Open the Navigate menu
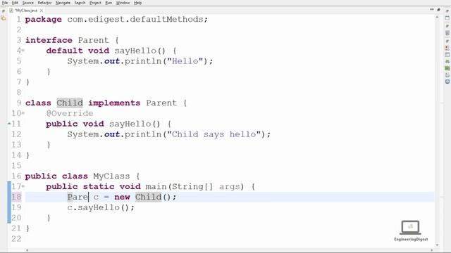The image size is (451, 253). pyautogui.click(x=63, y=3)
